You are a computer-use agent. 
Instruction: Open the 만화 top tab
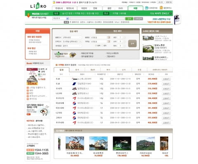95,8
